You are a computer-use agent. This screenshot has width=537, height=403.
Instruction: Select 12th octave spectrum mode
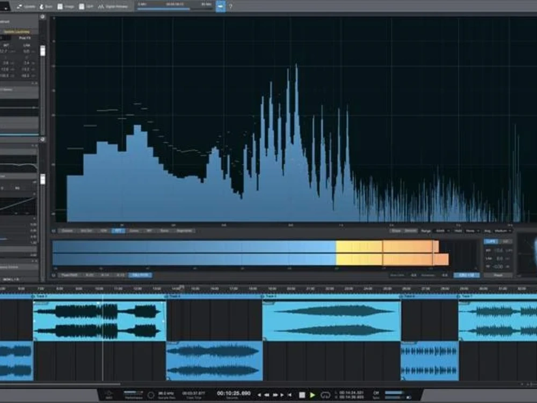pos(104,231)
